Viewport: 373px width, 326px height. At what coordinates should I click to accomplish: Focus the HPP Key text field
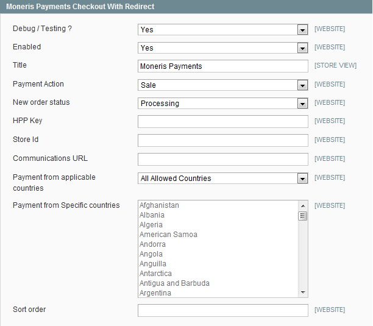[223, 121]
